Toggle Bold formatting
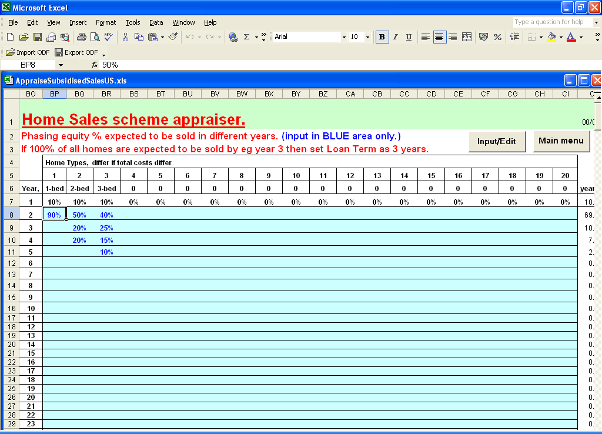Image resolution: width=602 pixels, height=434 pixels. 382,37
